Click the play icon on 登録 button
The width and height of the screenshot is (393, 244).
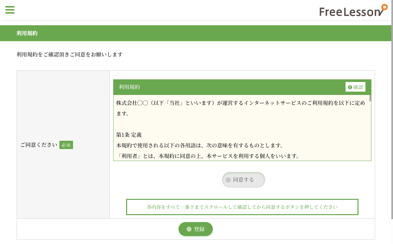point(189,229)
